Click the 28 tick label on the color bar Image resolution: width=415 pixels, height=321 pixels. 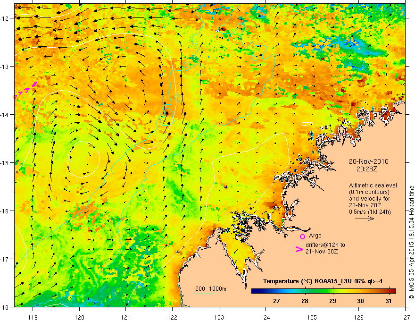(x=305, y=301)
